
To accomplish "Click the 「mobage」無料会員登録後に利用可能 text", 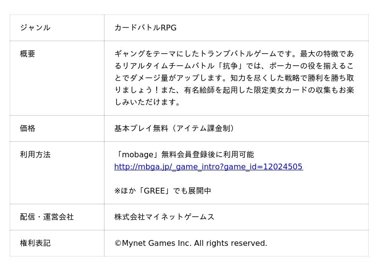I will 184,154.
